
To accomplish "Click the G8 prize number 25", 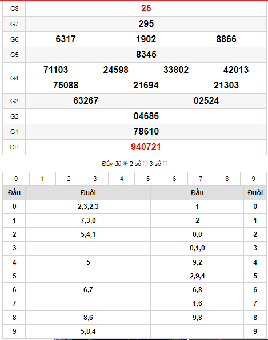I will 146,9.
